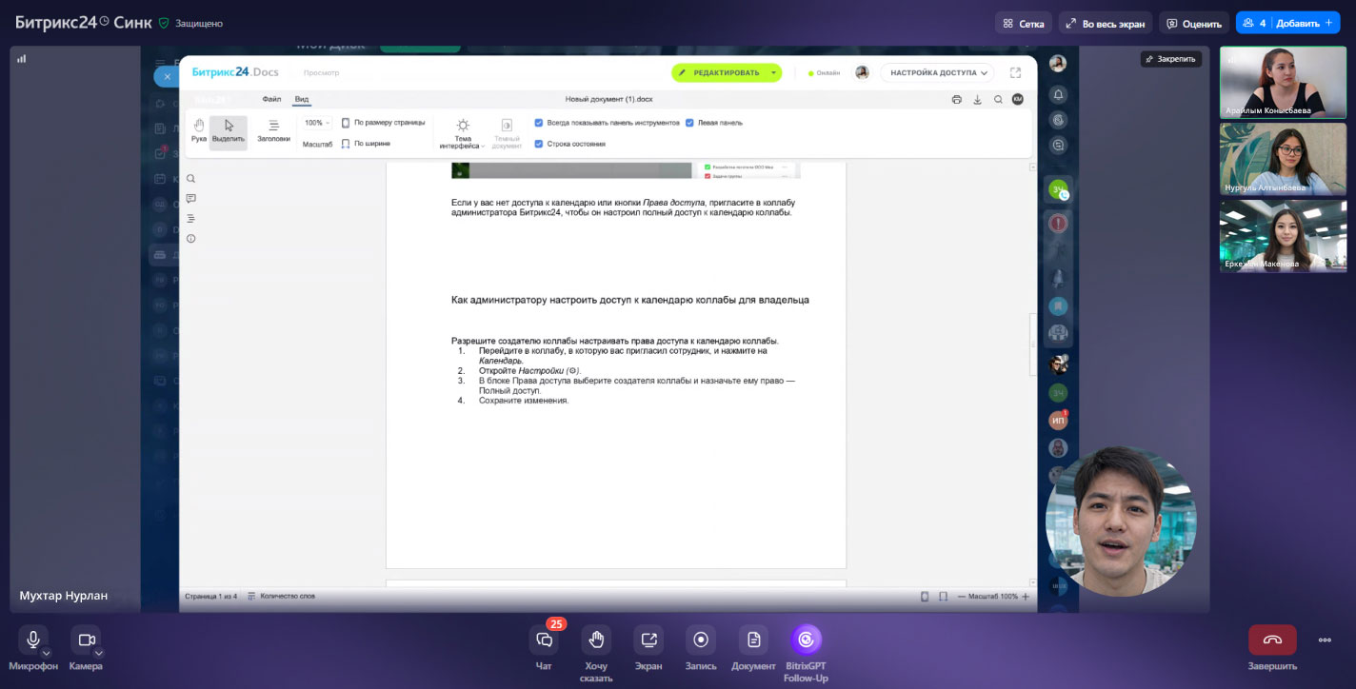The height and width of the screenshot is (689, 1356).
Task: Open more options three-dots menu
Action: click(x=1325, y=640)
